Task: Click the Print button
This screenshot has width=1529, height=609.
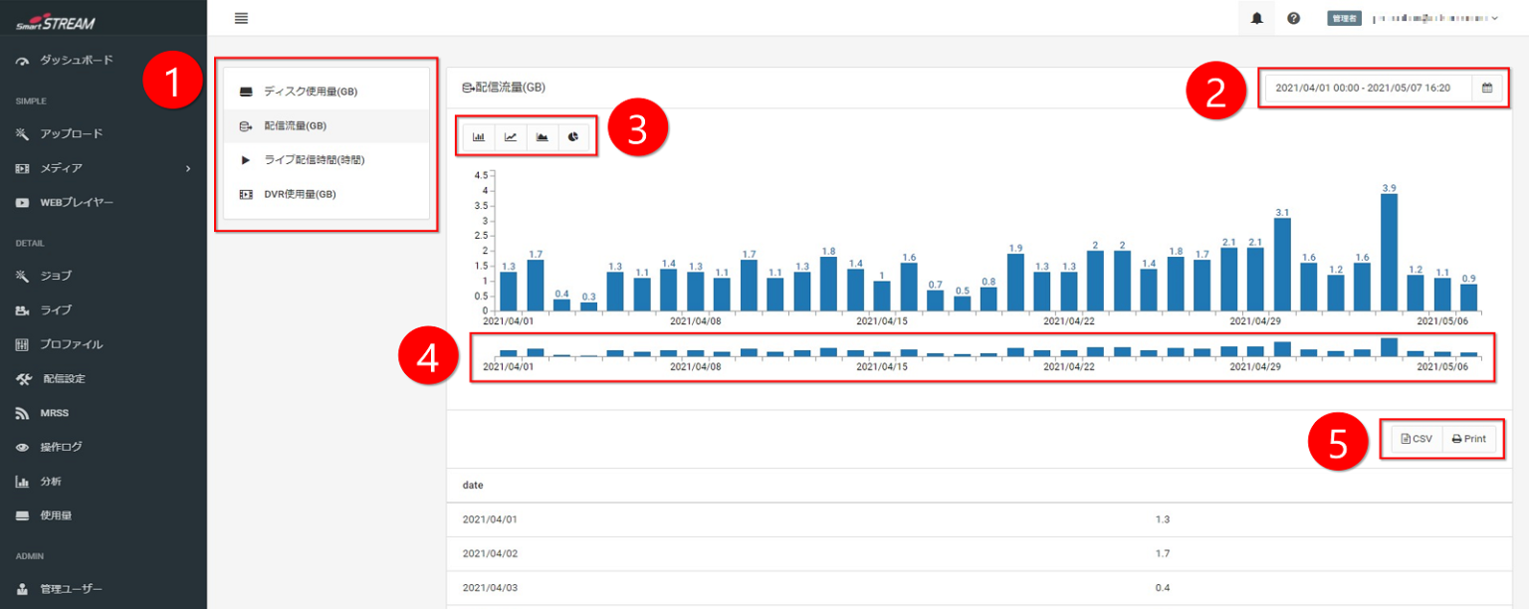Action: tap(1468, 439)
